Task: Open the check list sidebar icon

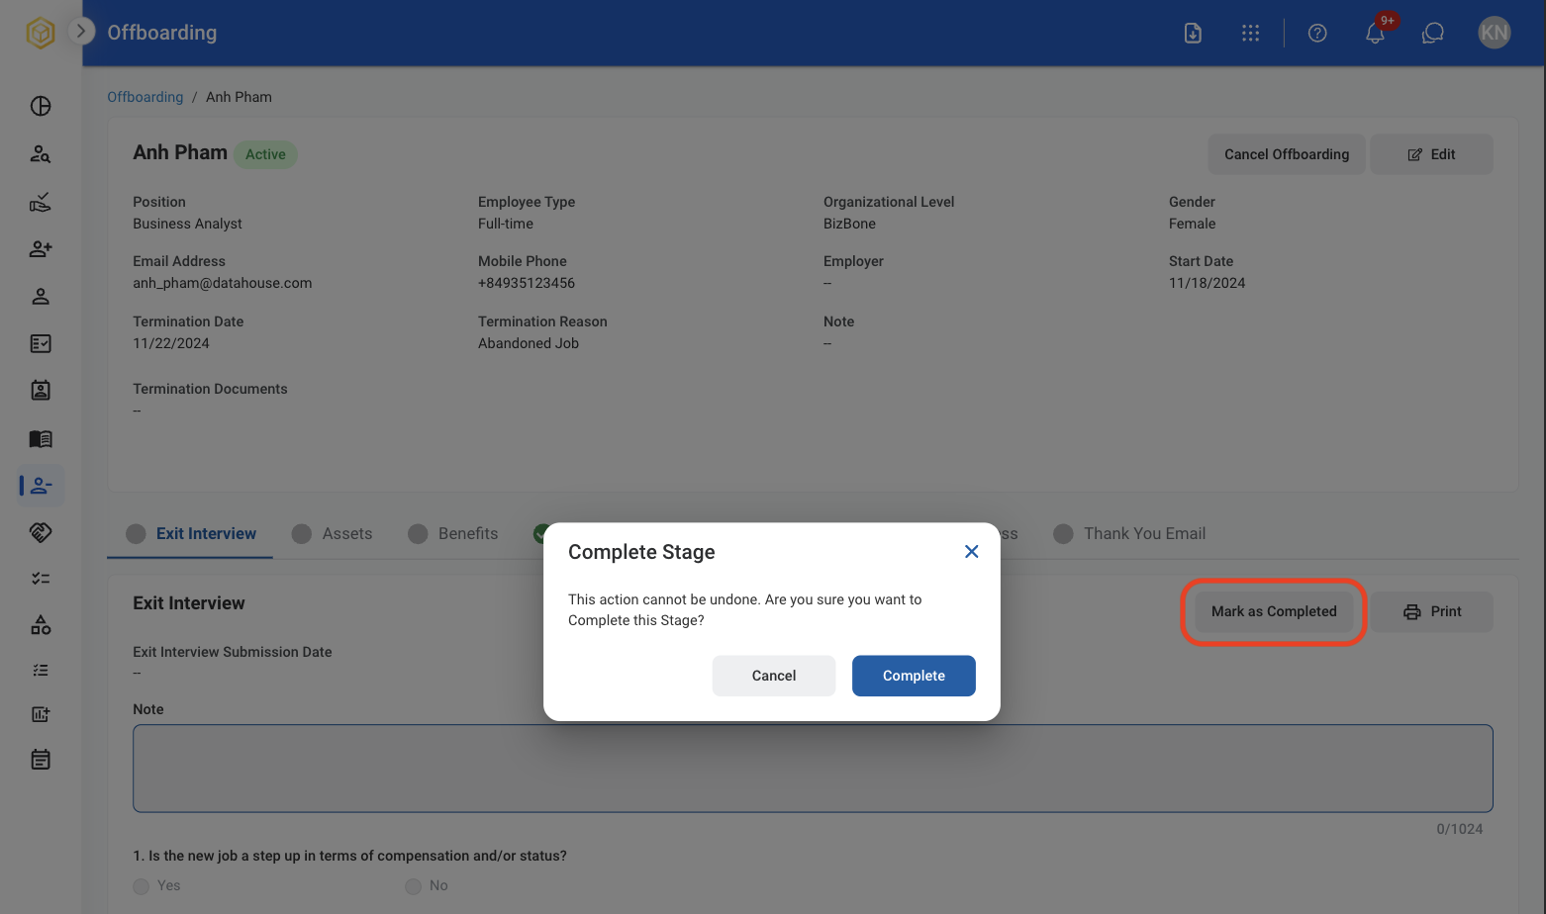Action: coord(41,578)
